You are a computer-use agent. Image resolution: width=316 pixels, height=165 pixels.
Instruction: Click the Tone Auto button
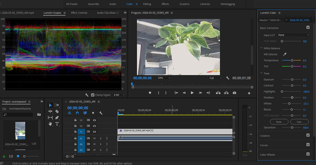pos(299,122)
